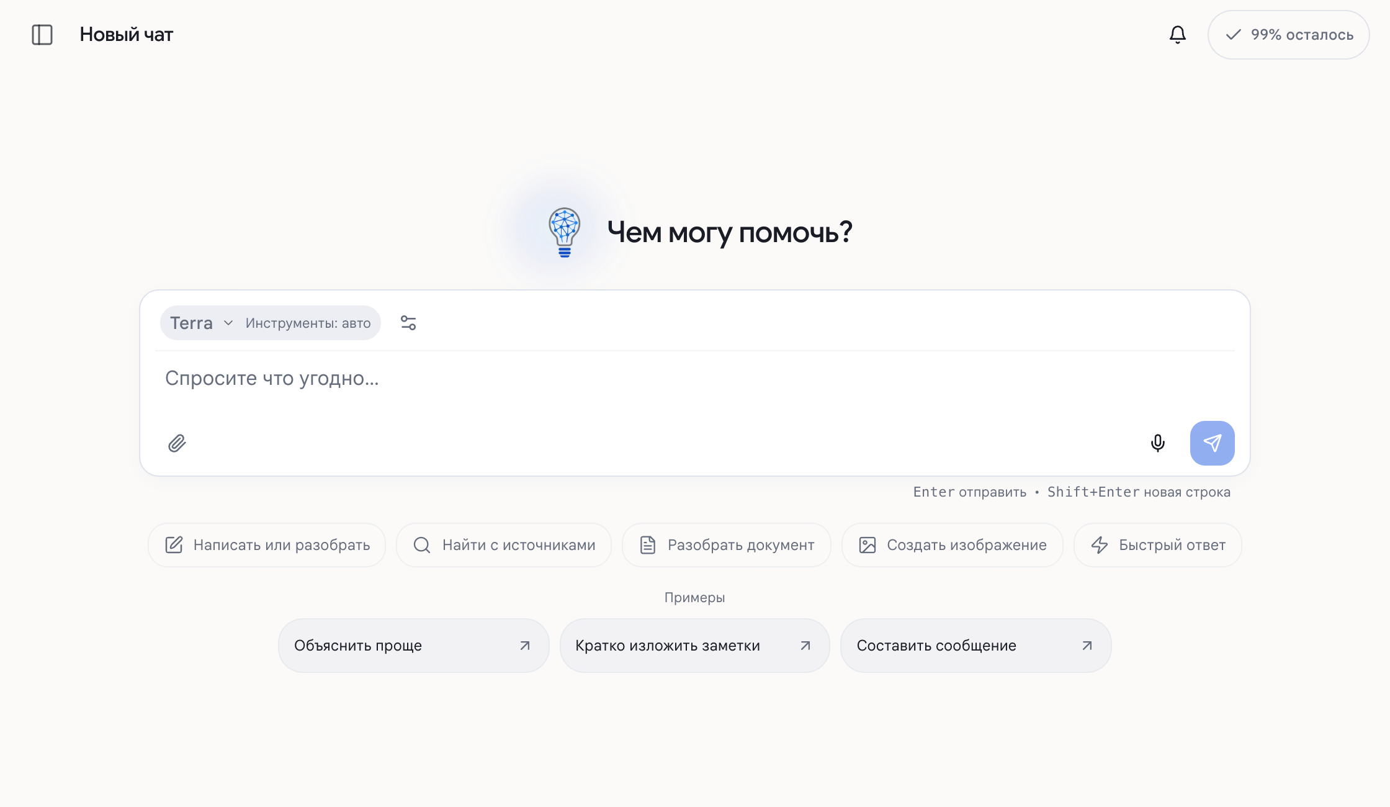Screen dimensions: 1390x807
Task: Click the Примеры label
Action: pos(694,598)
